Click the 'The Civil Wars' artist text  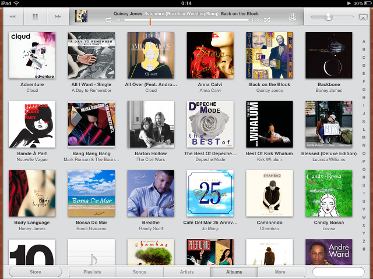pos(151,159)
